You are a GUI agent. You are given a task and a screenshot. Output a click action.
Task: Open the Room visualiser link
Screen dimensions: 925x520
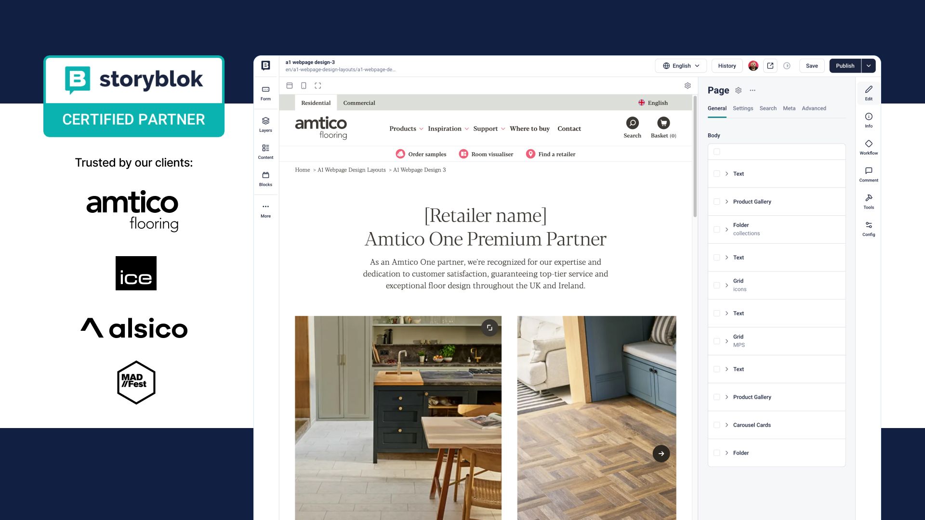click(486, 154)
